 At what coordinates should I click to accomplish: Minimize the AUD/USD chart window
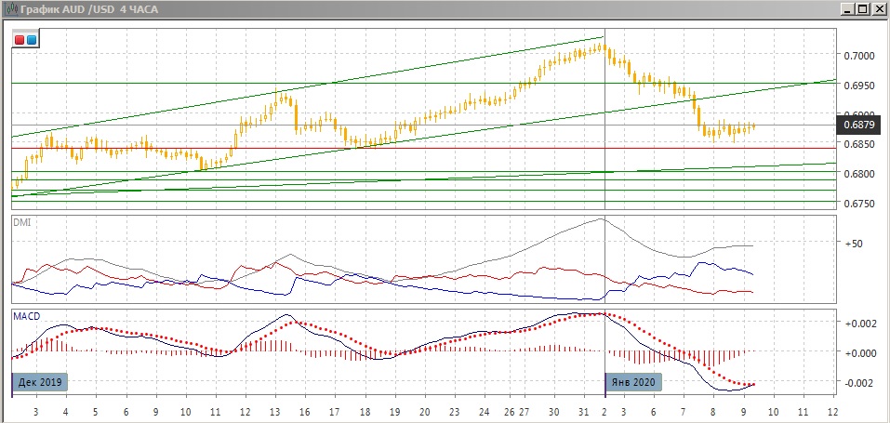click(x=848, y=9)
